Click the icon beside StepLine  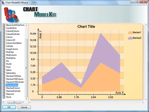coord(4,94)
